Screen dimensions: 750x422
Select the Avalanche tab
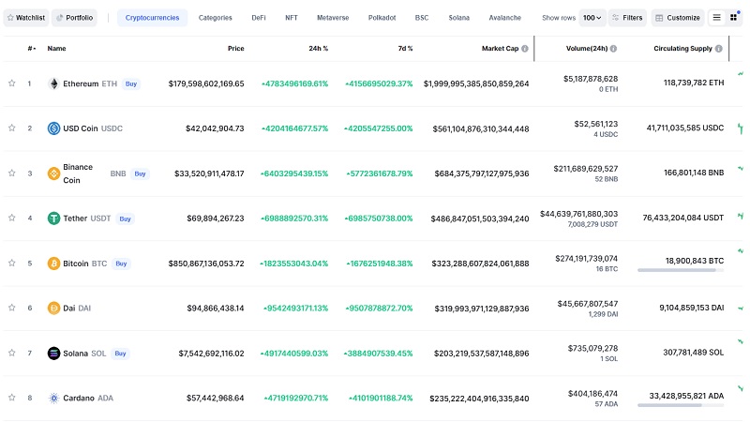tap(505, 18)
